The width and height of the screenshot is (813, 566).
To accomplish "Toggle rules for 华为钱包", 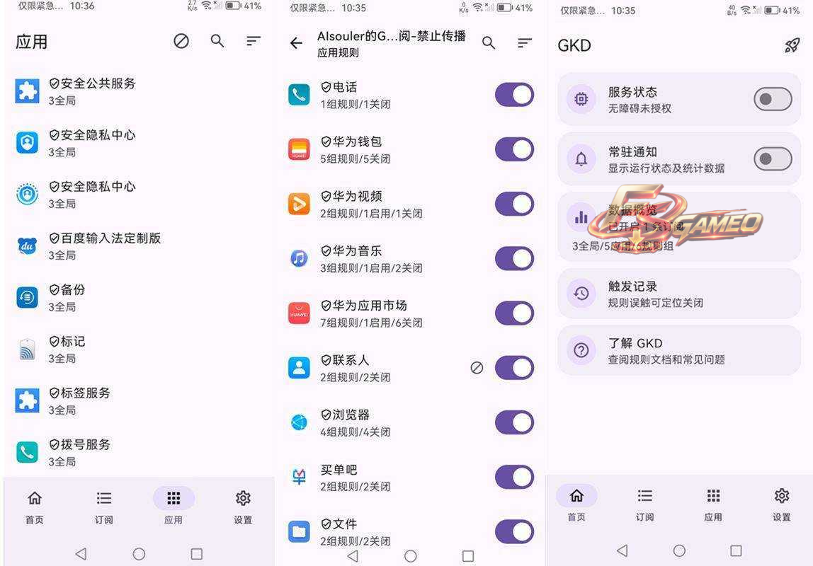I will [x=514, y=149].
